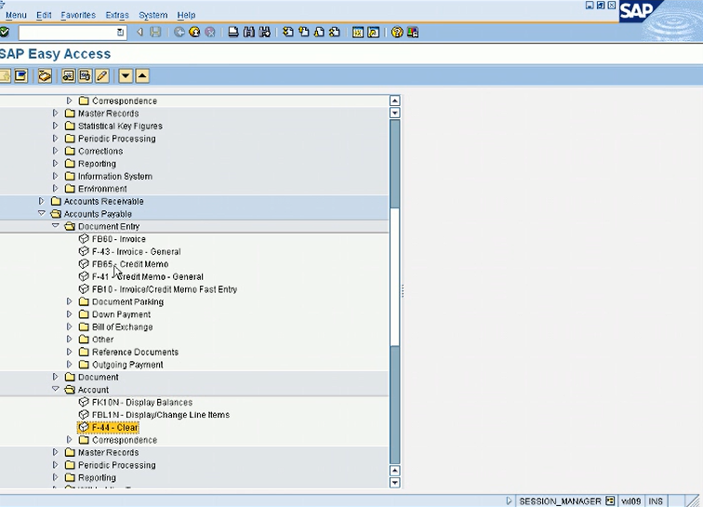The height and width of the screenshot is (507, 703).
Task: Open the Help question mark icon
Action: pos(397,33)
